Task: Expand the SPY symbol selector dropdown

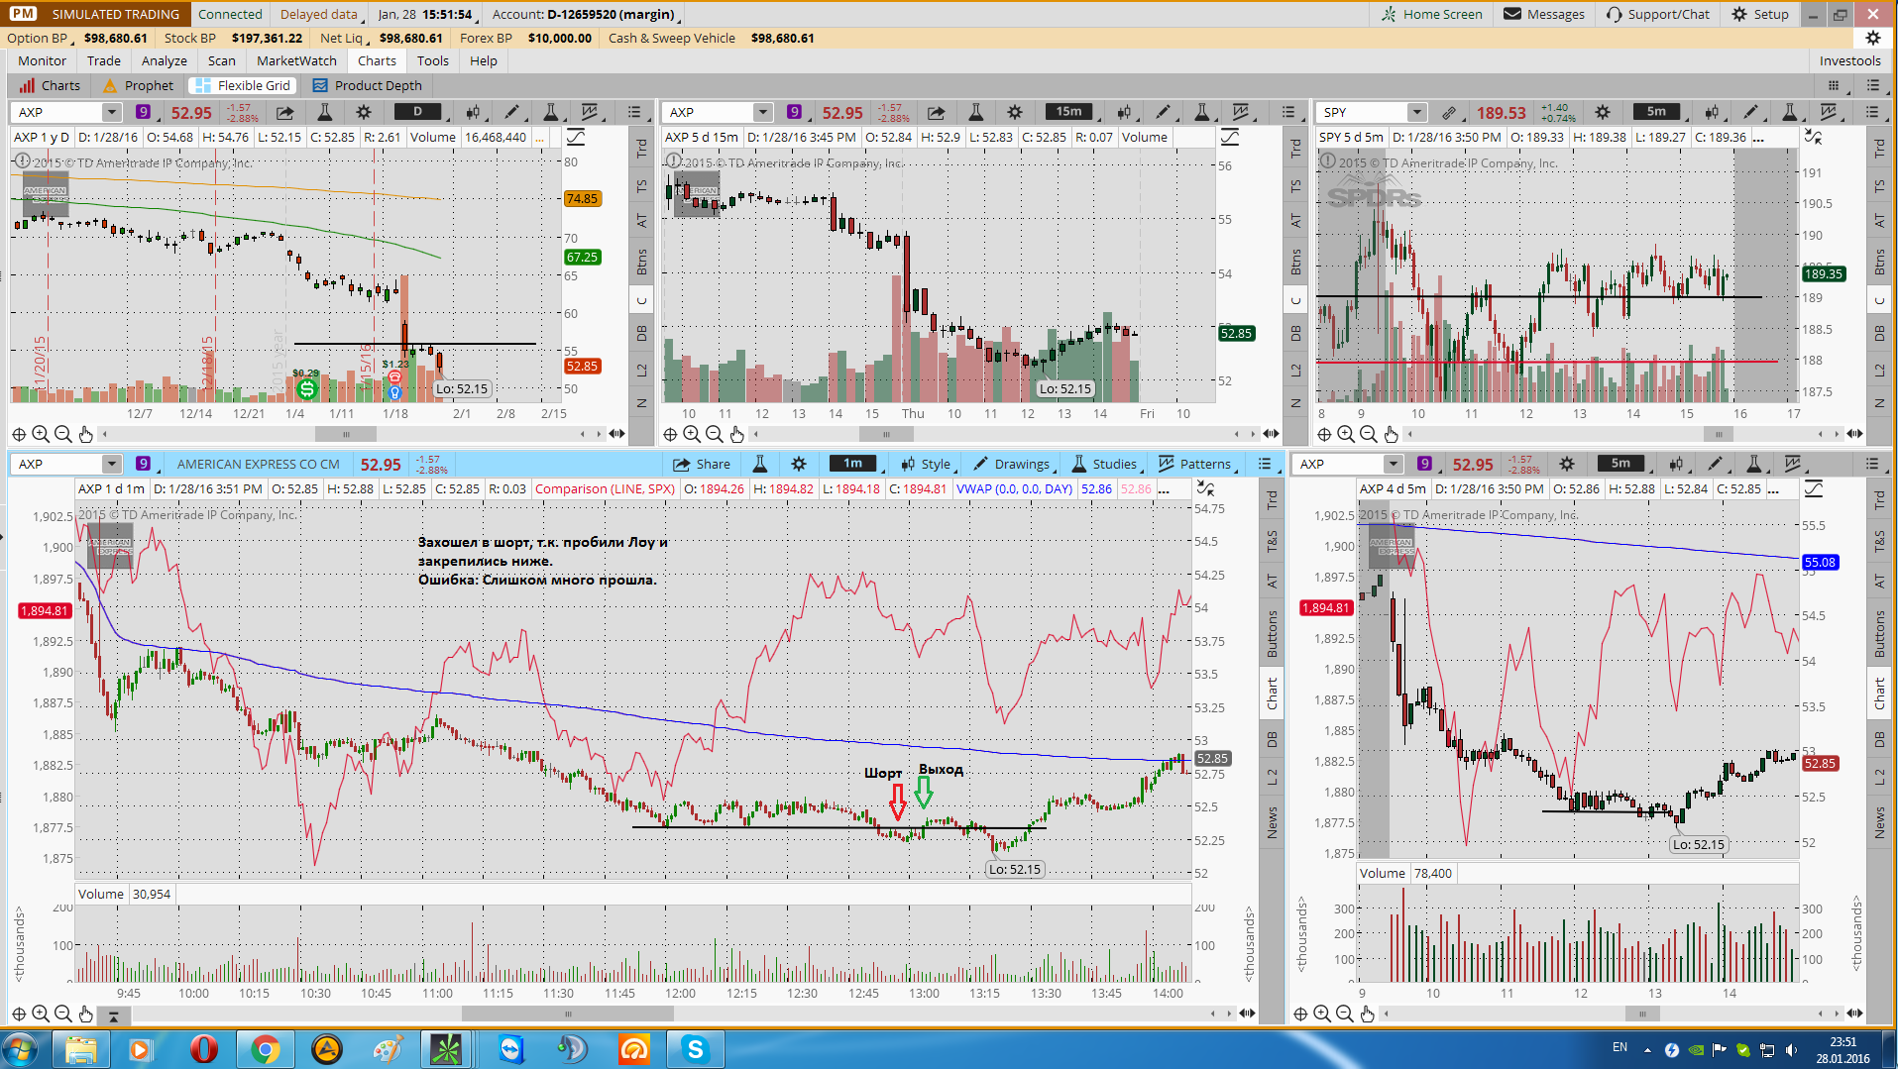Action: pos(1417,112)
